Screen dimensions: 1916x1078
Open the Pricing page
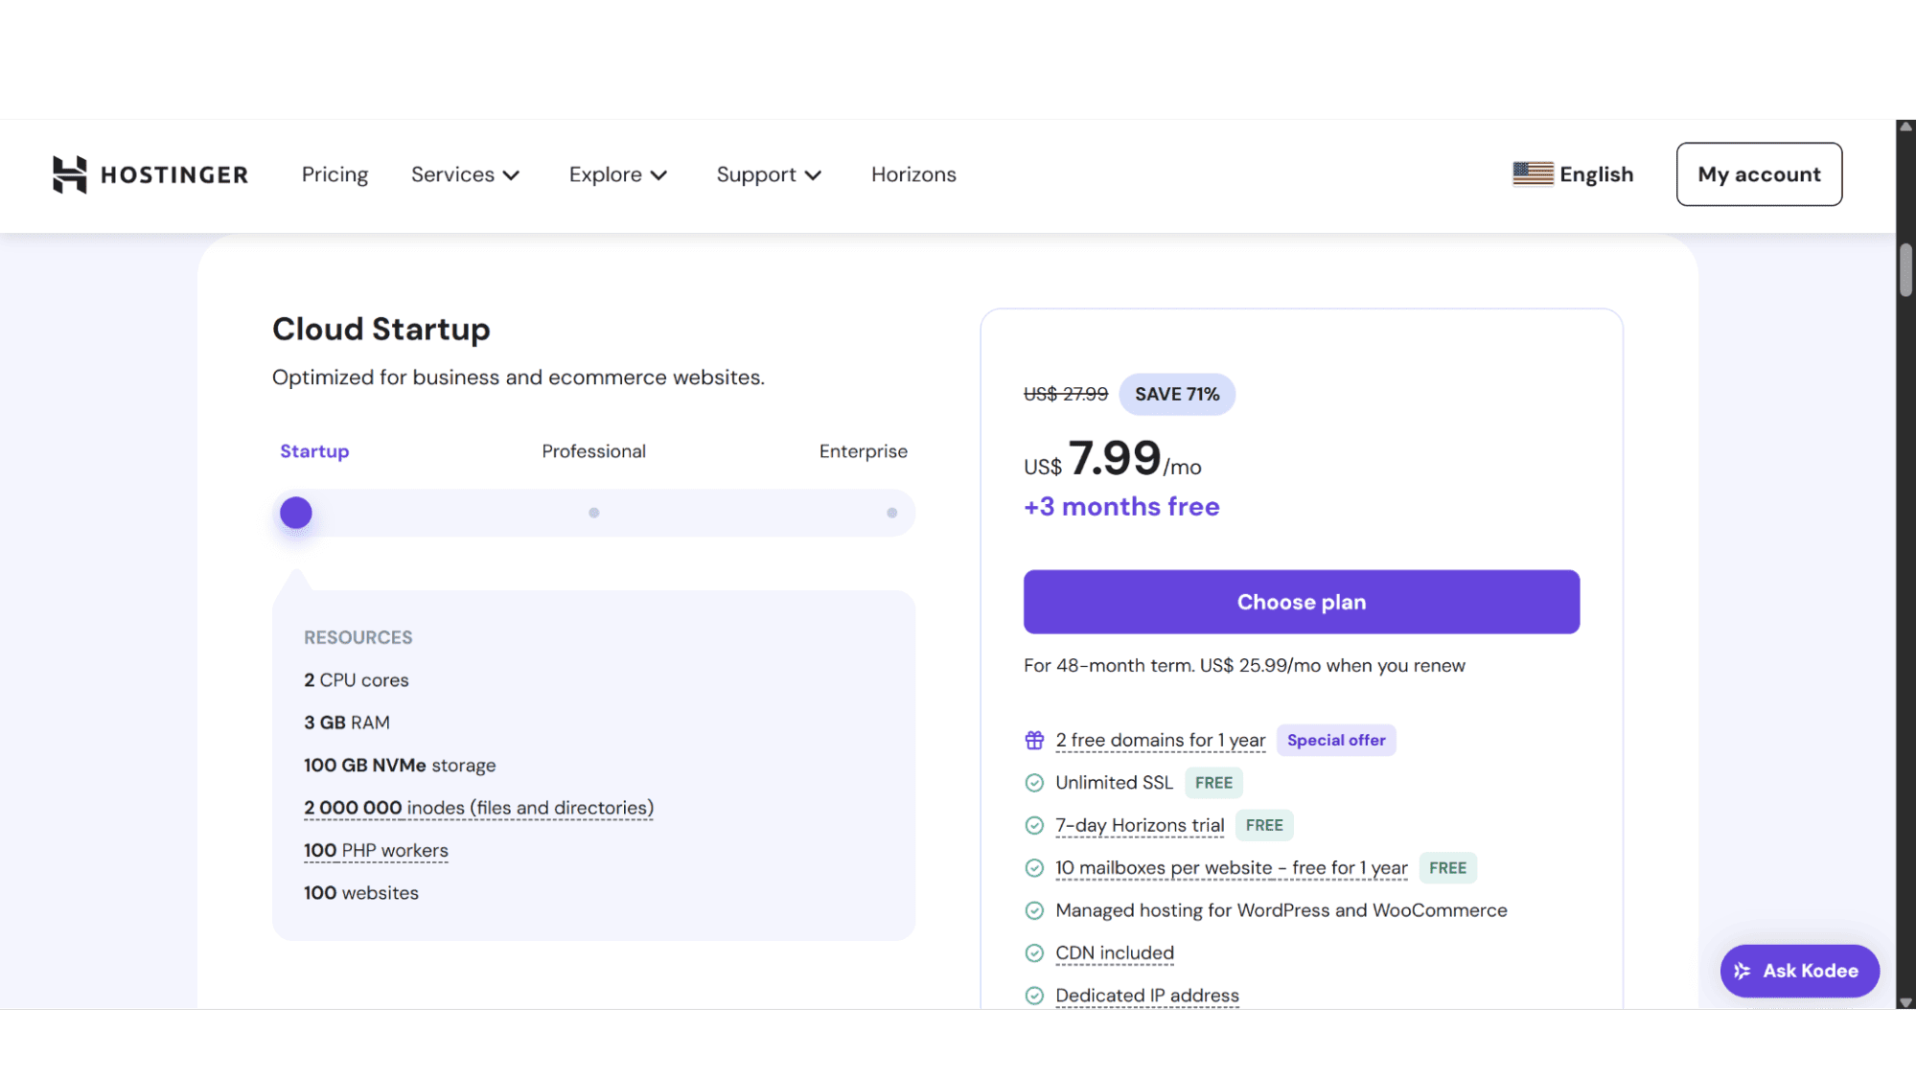tap(335, 174)
